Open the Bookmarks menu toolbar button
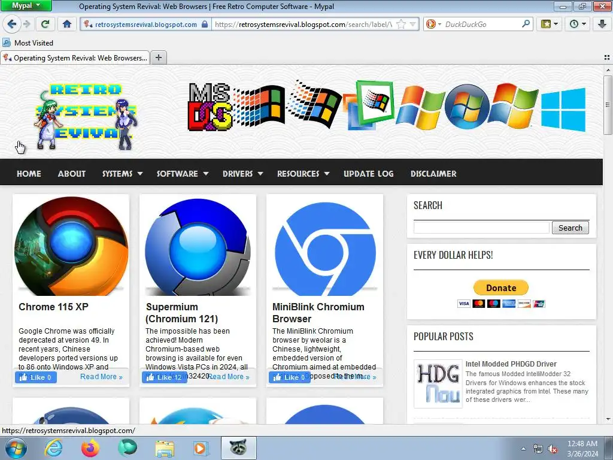This screenshot has width=613, height=460. (549, 24)
